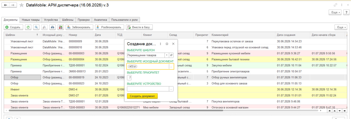351x119 pixels.
Task: Move up one row with the up arrow
Action: [x=334, y=111]
